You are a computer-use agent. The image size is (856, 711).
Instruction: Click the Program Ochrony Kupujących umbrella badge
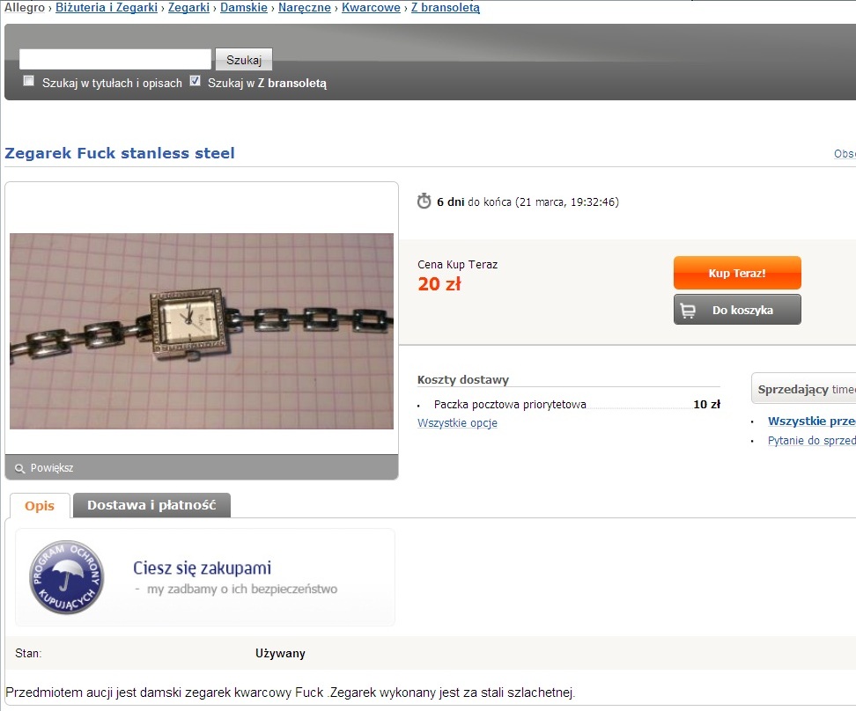(x=67, y=577)
